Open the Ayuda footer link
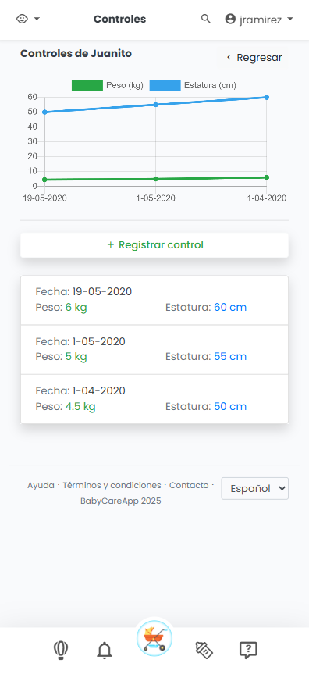 pyautogui.click(x=41, y=485)
